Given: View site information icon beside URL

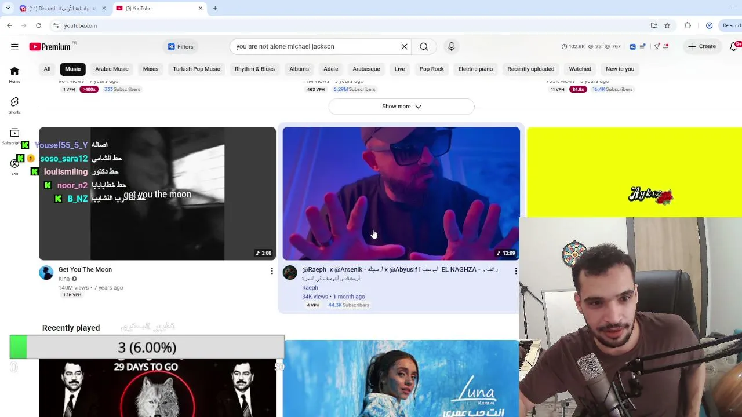Looking at the screenshot, I should click(x=56, y=25).
